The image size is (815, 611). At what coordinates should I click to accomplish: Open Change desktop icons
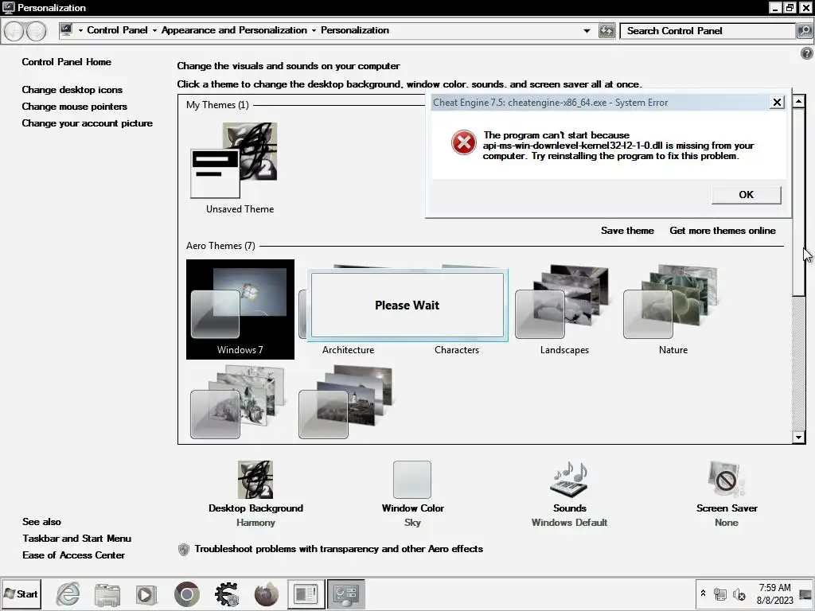(x=72, y=90)
